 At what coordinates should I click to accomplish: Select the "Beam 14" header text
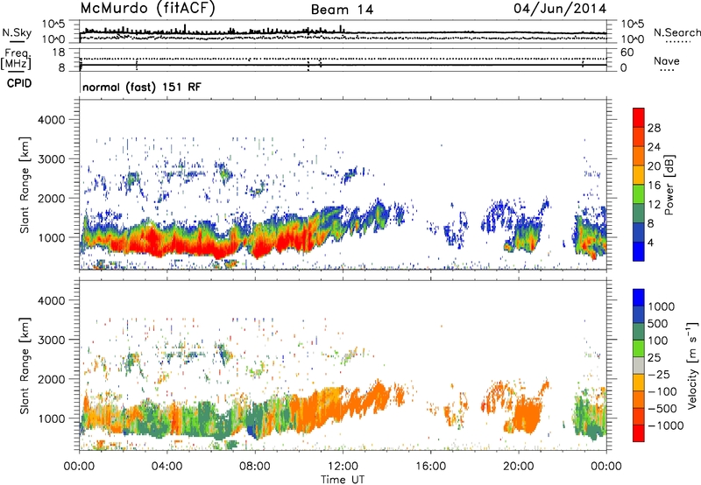342,10
